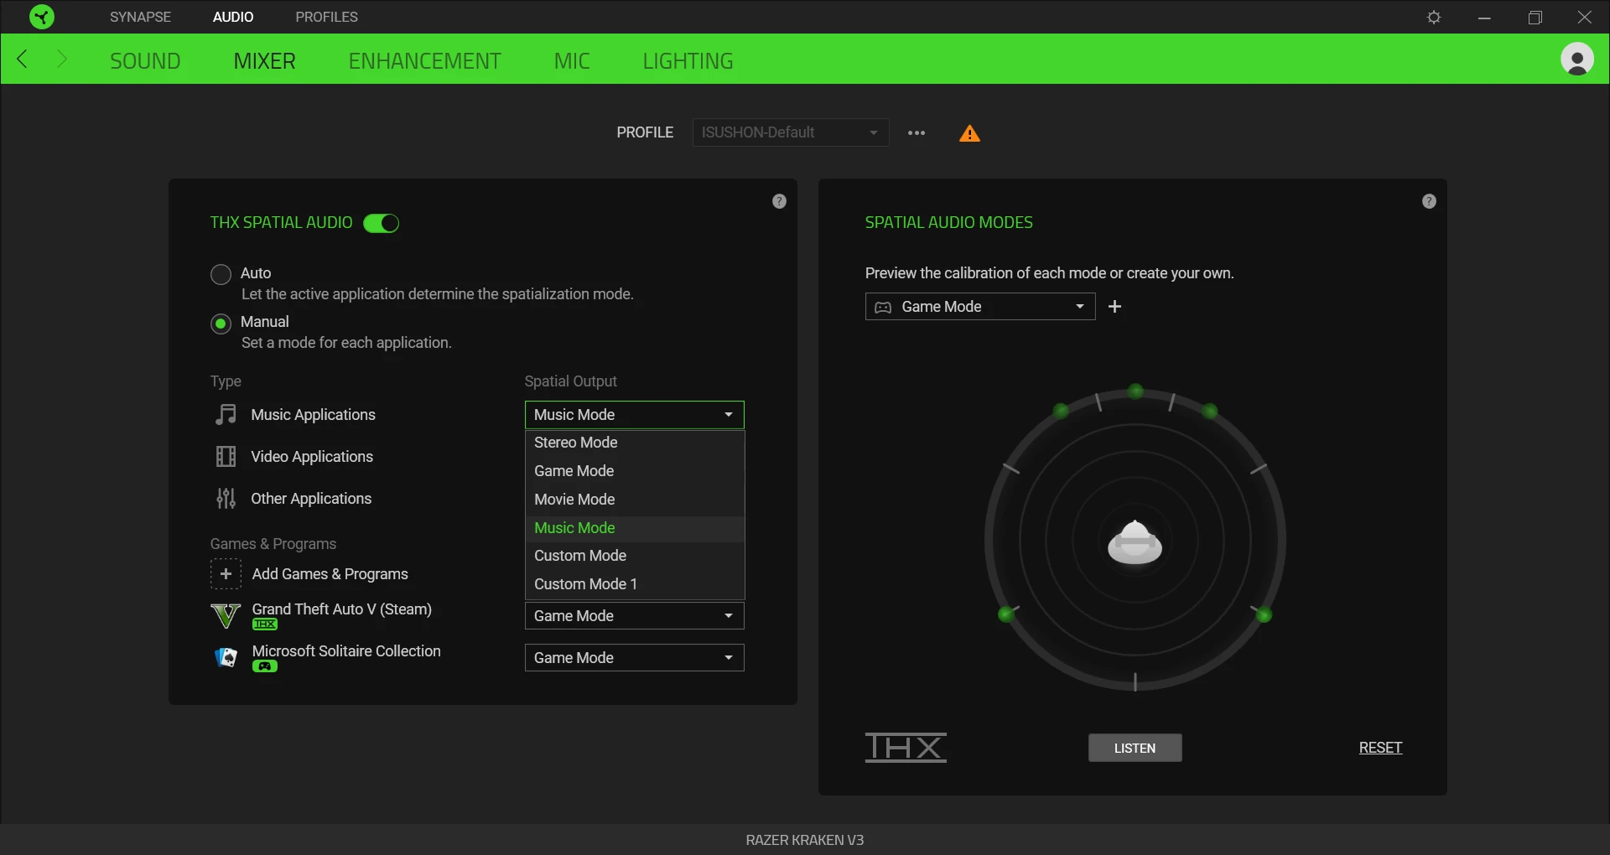Open the MIXER tab
The height and width of the screenshot is (855, 1610).
(x=264, y=61)
